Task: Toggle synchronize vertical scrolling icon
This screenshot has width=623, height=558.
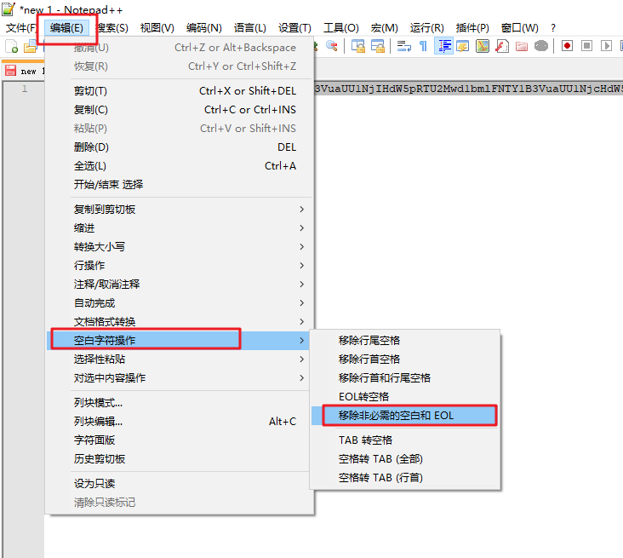Action: coord(358,46)
